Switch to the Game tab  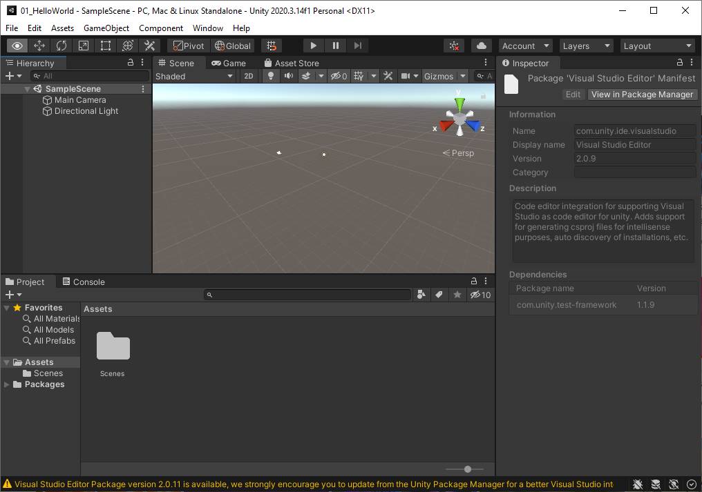[x=228, y=63]
